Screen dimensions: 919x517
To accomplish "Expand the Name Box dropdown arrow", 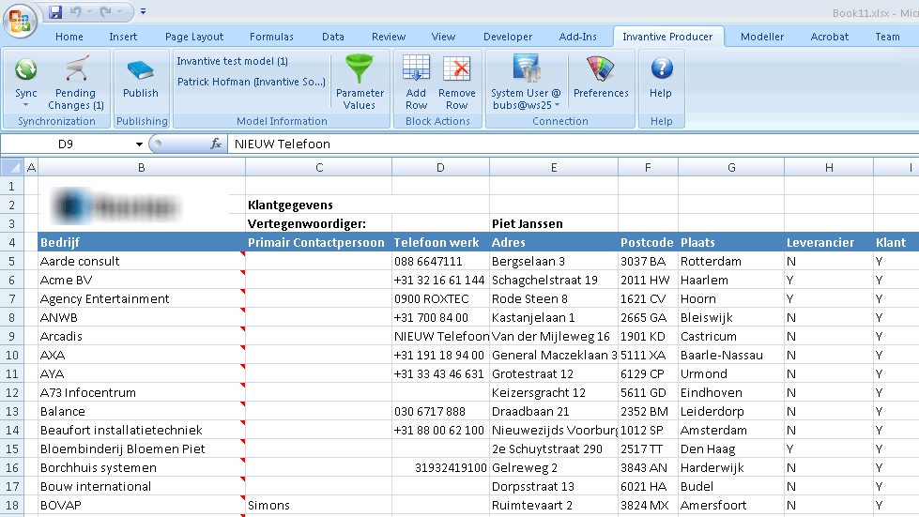I will click(x=139, y=144).
